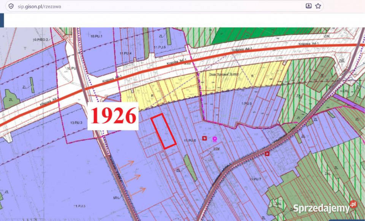Screen dimensions: 365x221
Task: Click the red square marker on the curved road
Action: [267, 154]
